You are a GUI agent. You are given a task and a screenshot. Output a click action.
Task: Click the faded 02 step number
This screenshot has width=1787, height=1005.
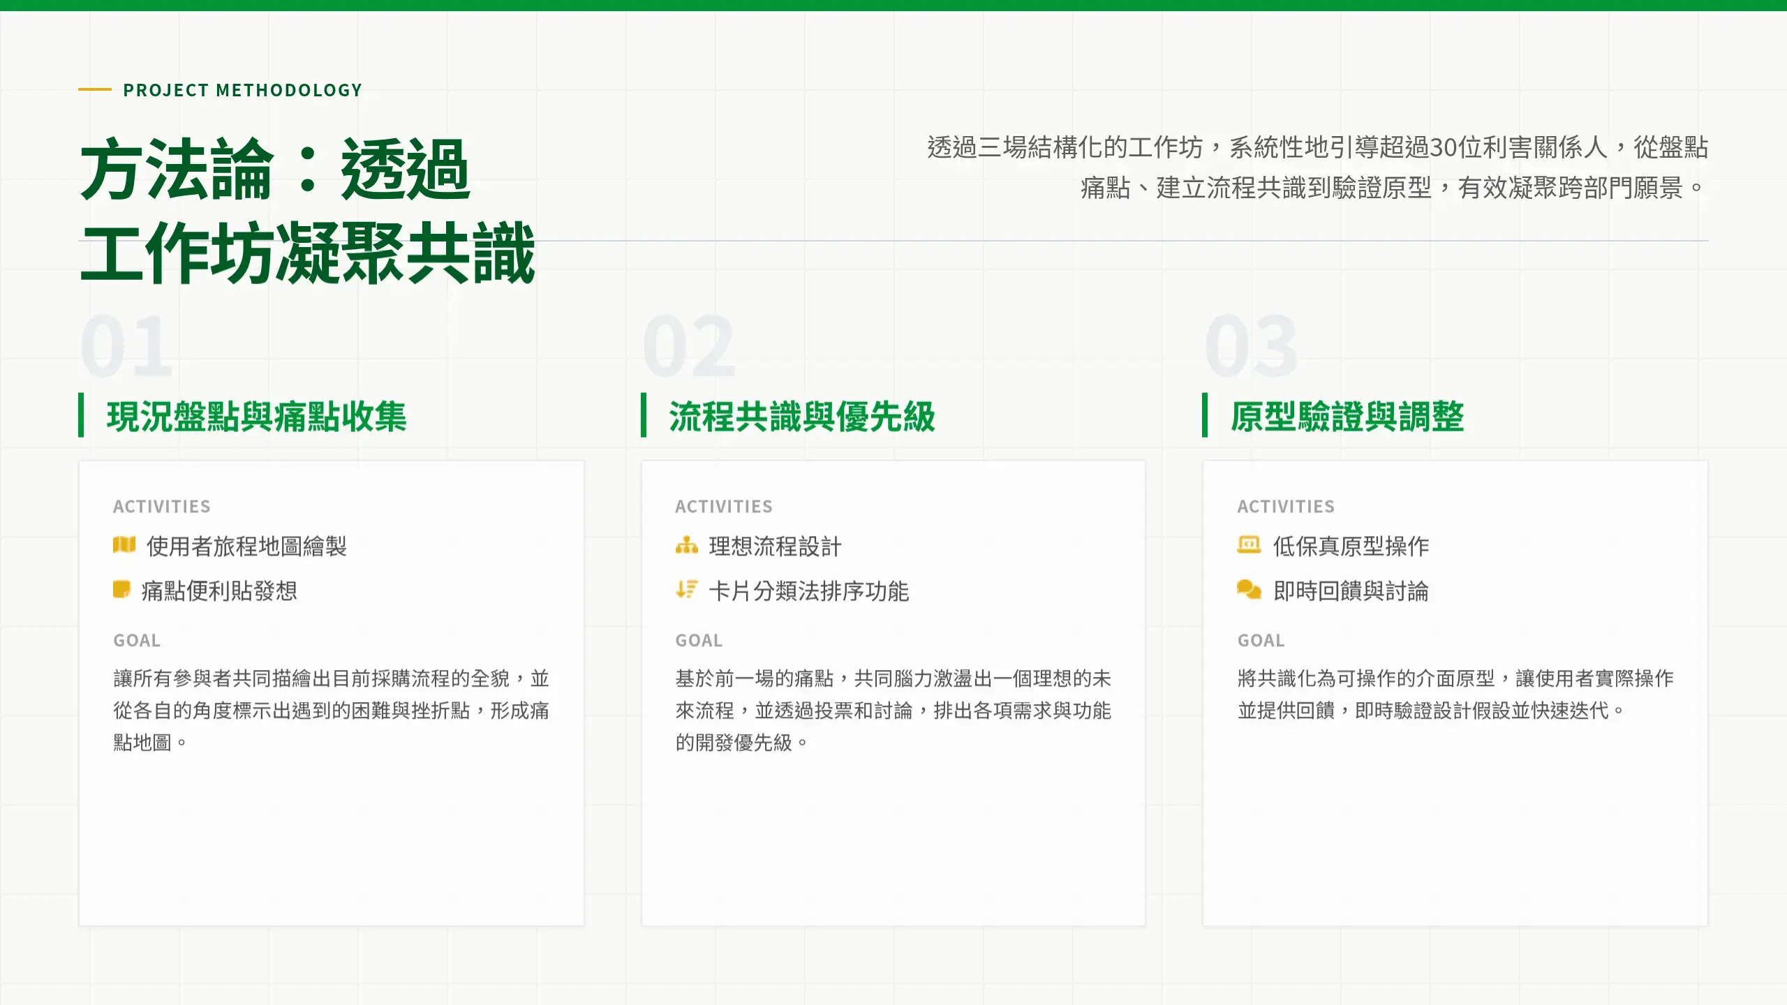point(689,345)
